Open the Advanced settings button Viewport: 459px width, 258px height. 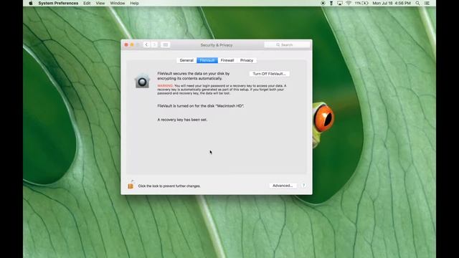[x=283, y=186]
